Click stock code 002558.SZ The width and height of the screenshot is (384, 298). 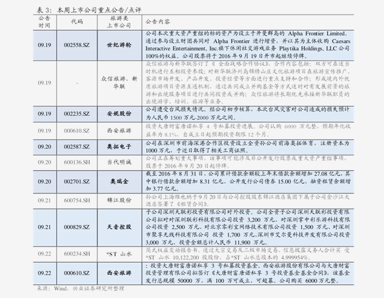(77, 45)
